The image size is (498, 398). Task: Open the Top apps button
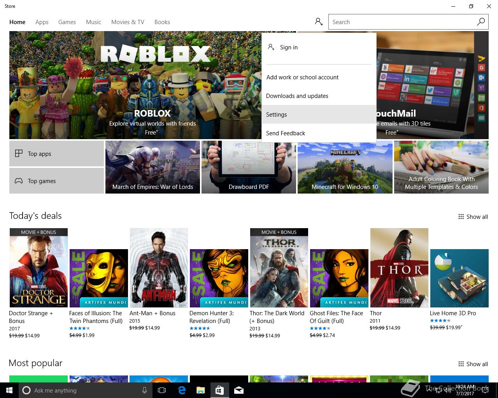tap(56, 154)
